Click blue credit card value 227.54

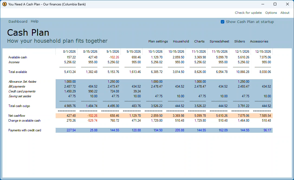(71, 130)
